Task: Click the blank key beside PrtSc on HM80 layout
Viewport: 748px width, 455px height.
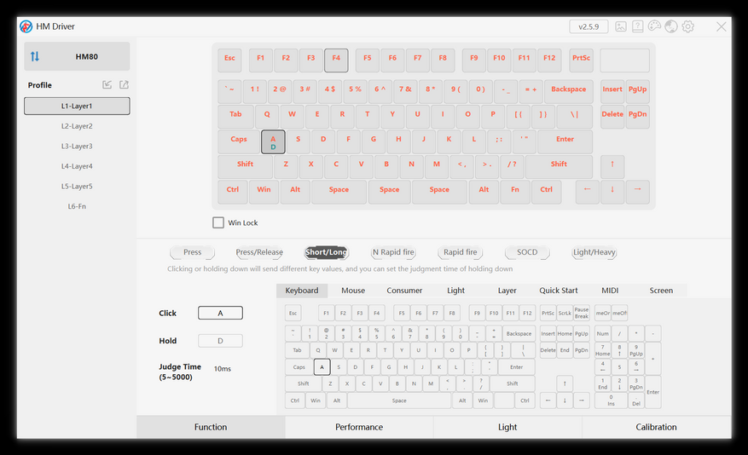Action: click(625, 60)
